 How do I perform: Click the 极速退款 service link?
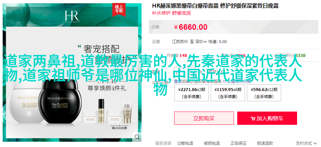click(265, 143)
